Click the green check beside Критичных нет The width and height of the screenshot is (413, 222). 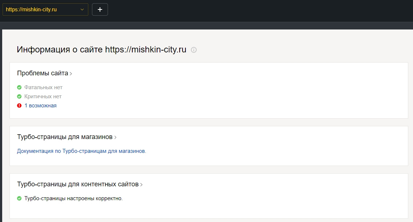tap(19, 96)
